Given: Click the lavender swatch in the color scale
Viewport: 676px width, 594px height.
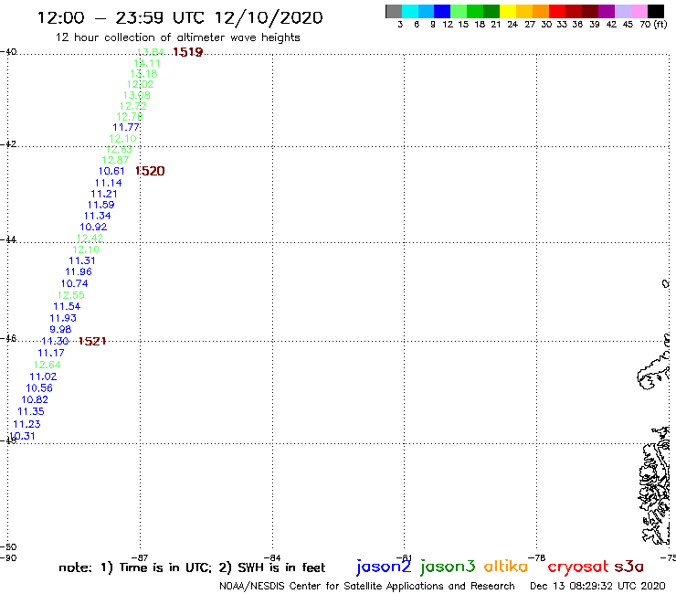Looking at the screenshot, I should 622,11.
